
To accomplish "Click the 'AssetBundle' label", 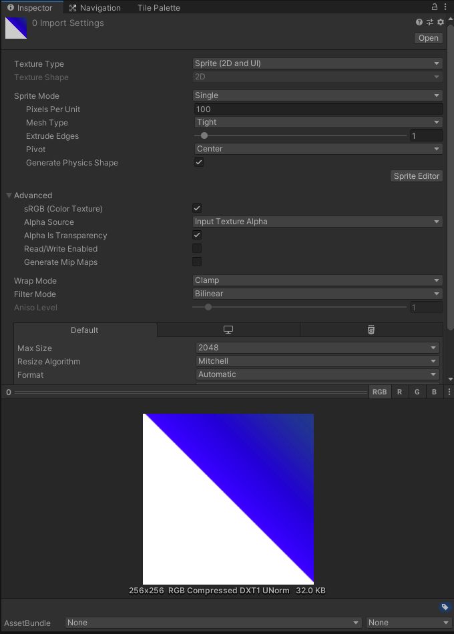I will (x=27, y=623).
